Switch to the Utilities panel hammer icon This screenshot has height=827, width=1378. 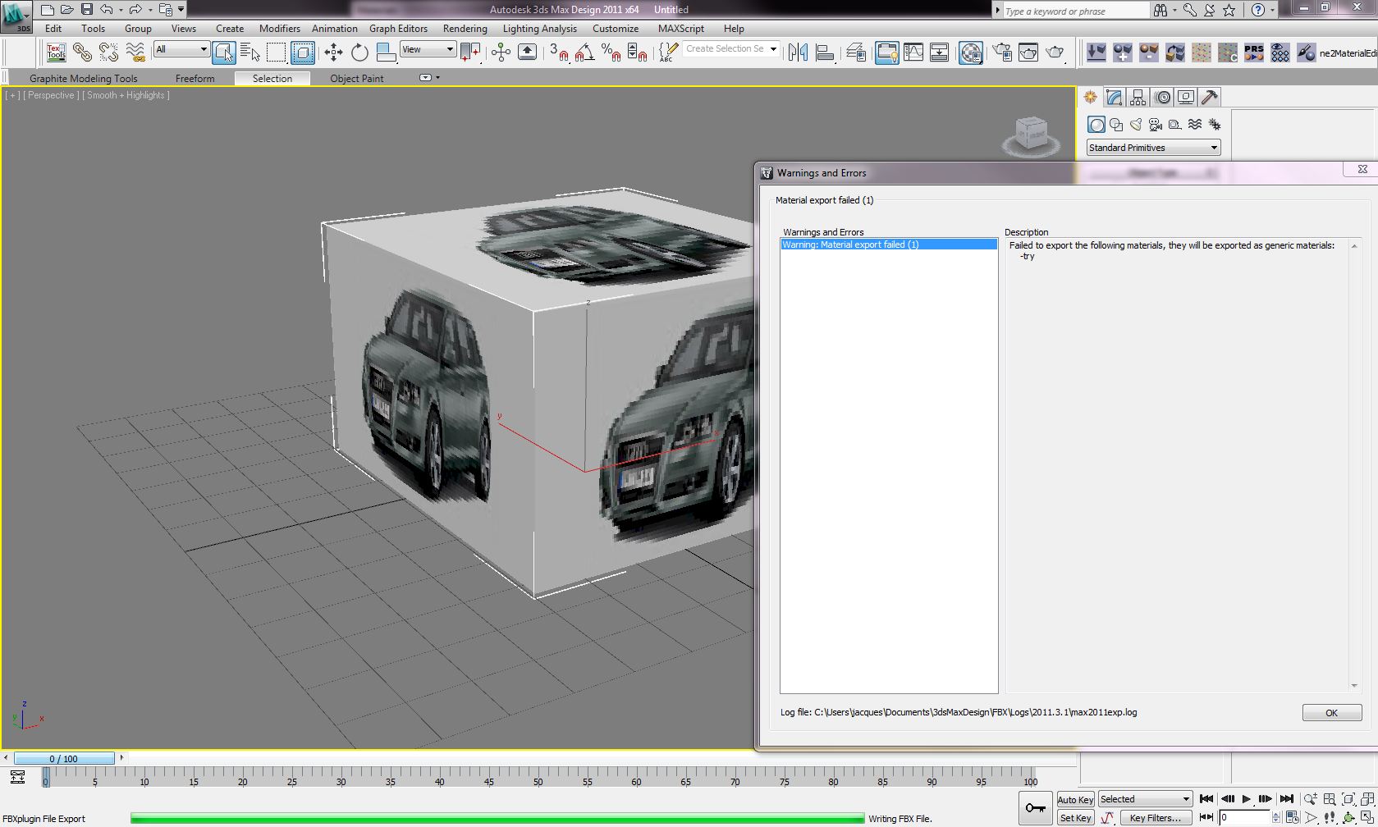1208,97
